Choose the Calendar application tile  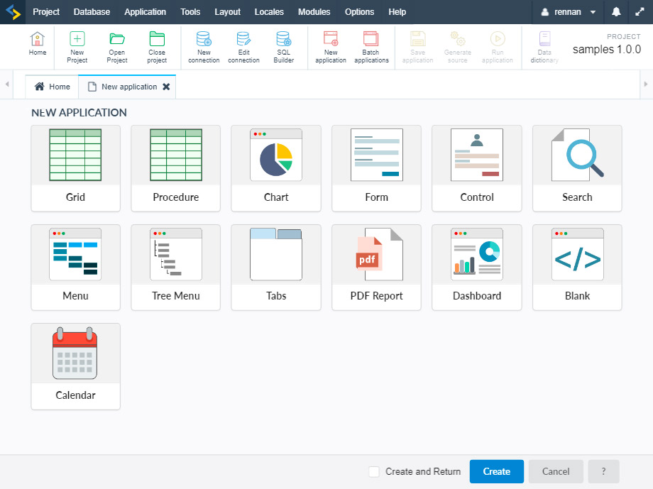coord(75,366)
